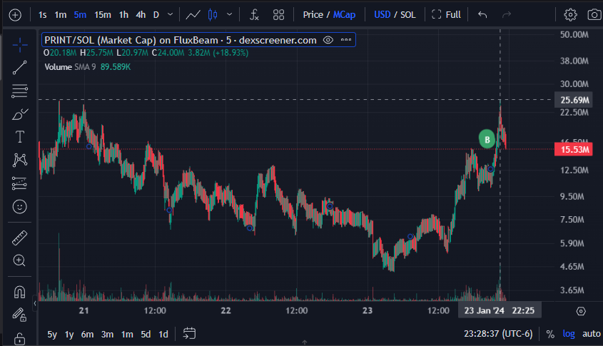This screenshot has height=346, width=603.
Task: Switch to line chart style
Action: click(x=193, y=15)
